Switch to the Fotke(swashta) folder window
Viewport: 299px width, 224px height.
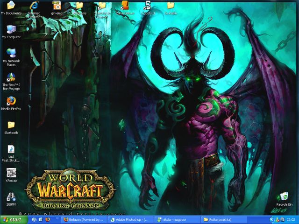click(x=223, y=219)
